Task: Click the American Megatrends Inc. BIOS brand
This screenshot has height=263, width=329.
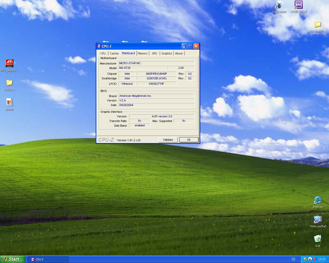Action: tap(156, 96)
